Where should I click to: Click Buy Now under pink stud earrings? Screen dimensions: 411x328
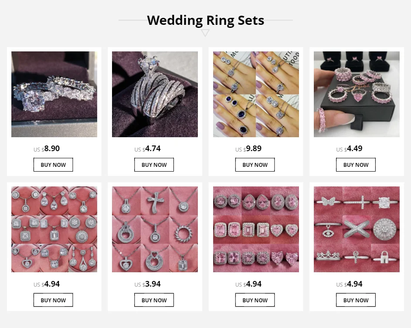point(255,300)
